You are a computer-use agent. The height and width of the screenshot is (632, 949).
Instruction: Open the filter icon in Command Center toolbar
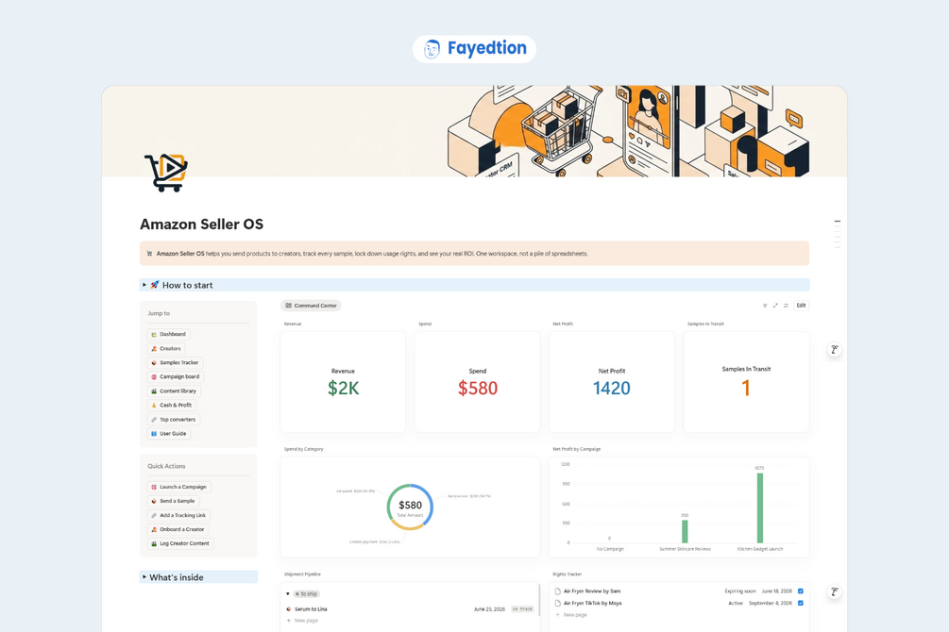765,306
